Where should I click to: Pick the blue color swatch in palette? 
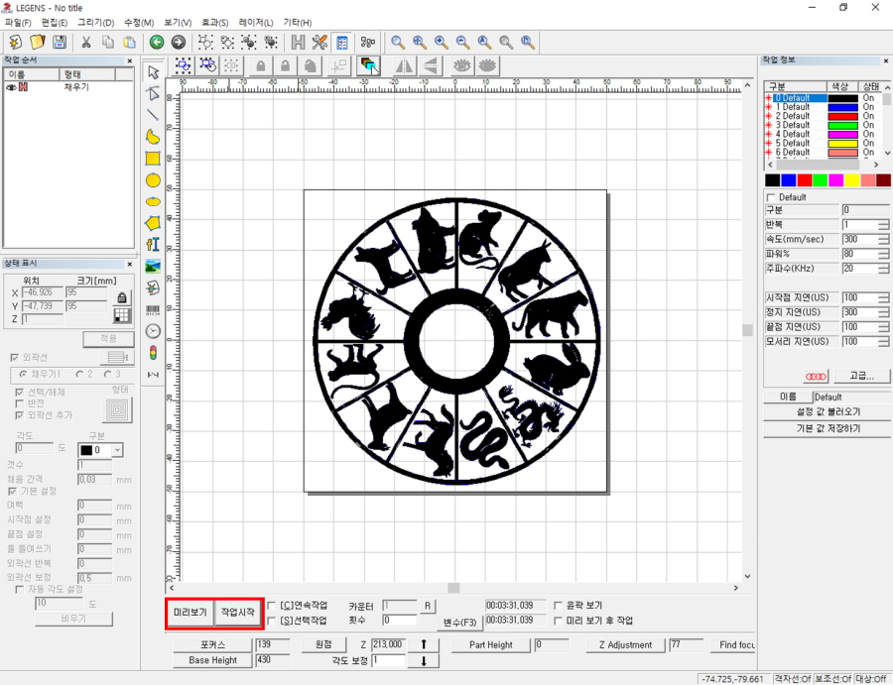[788, 180]
